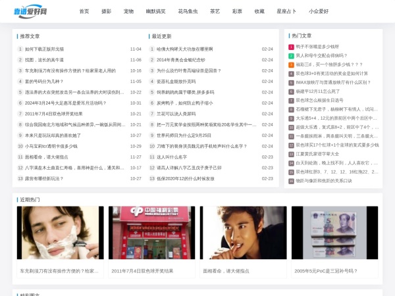
Task: Click the man shaving thumbnail image
Action: tap(60, 233)
